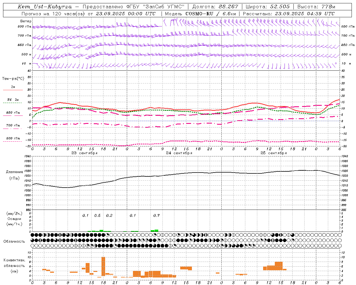
Task: Click the "Модель COSMO-RU / 6.6км" label
Action: pos(201,14)
